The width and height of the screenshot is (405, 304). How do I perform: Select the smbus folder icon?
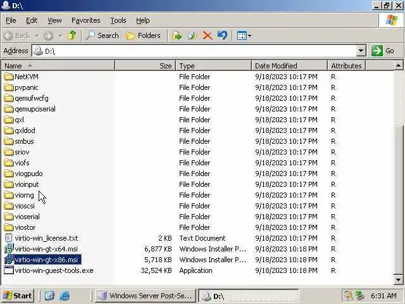pos(9,141)
